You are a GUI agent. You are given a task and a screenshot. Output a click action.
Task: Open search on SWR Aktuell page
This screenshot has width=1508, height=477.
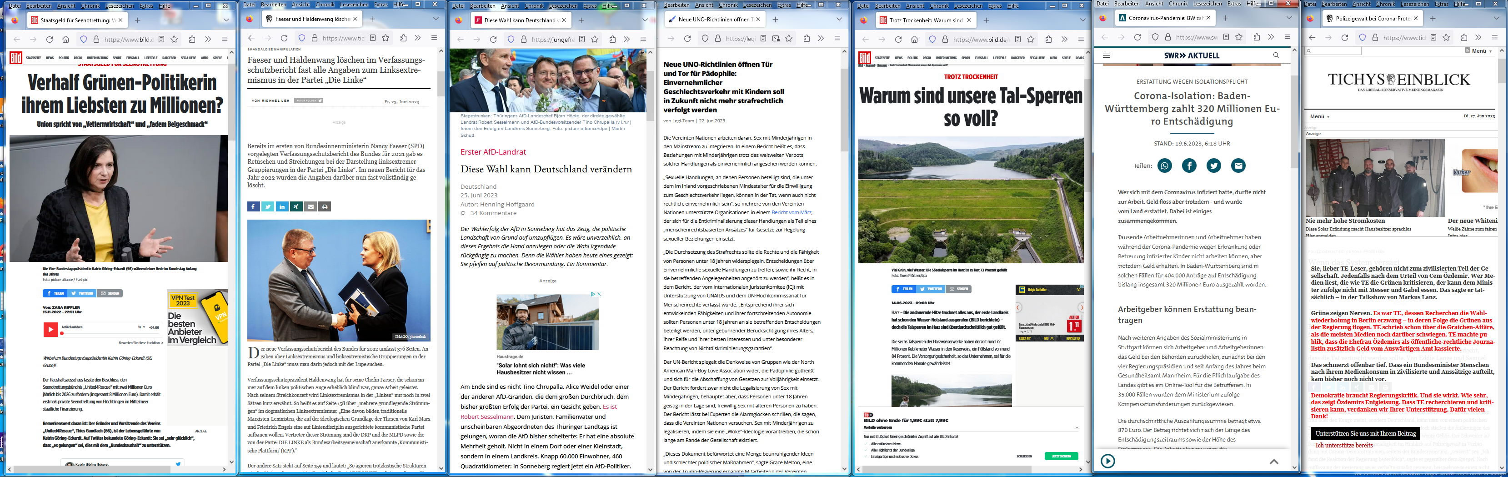point(1276,55)
